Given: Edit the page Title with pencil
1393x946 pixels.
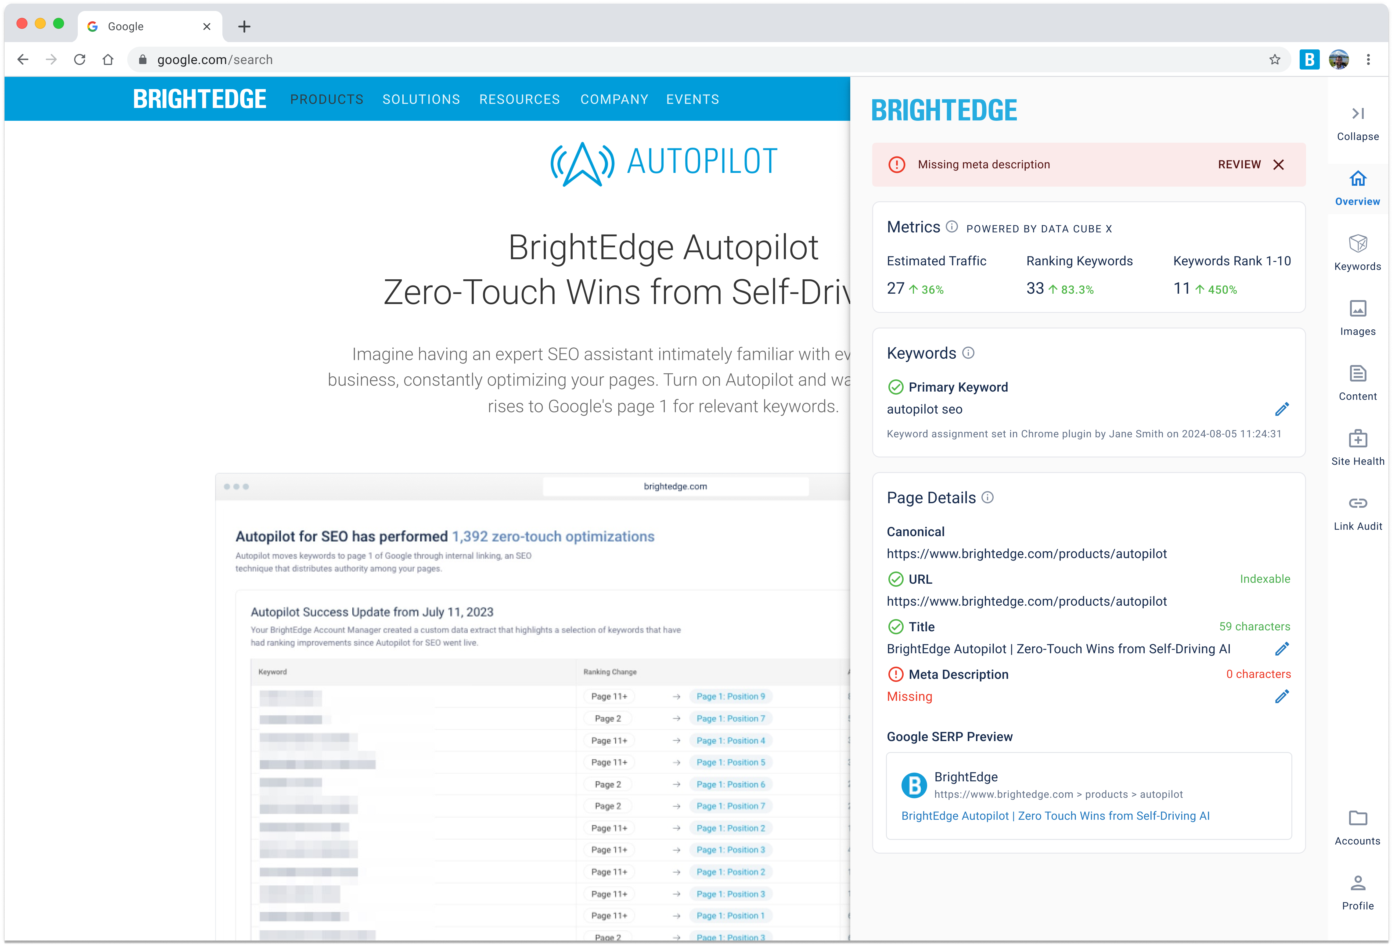Looking at the screenshot, I should tap(1282, 649).
